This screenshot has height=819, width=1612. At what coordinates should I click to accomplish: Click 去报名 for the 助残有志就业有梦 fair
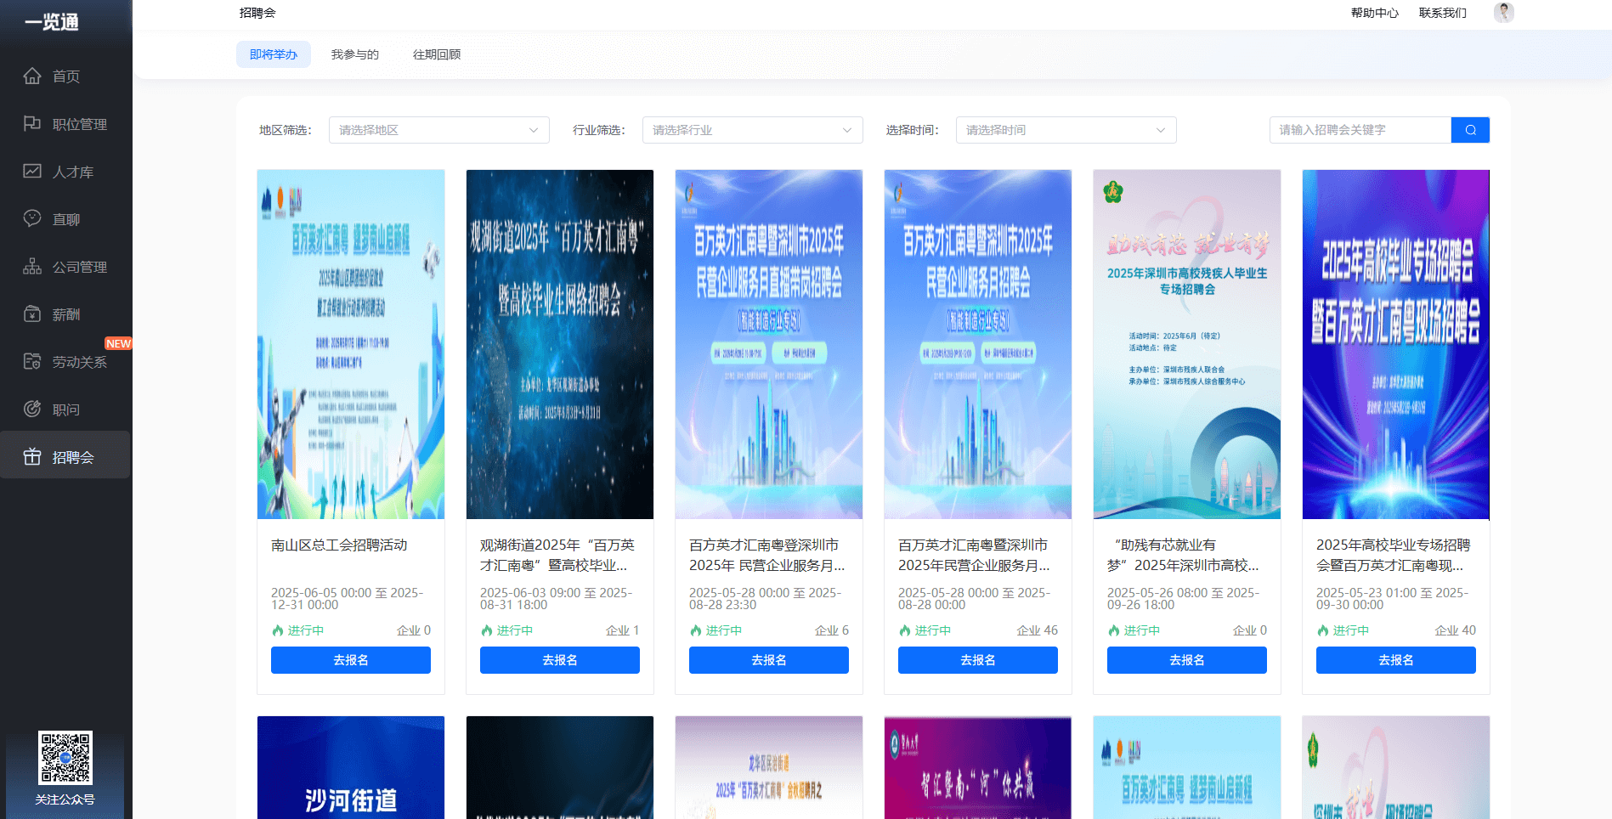[1187, 660]
